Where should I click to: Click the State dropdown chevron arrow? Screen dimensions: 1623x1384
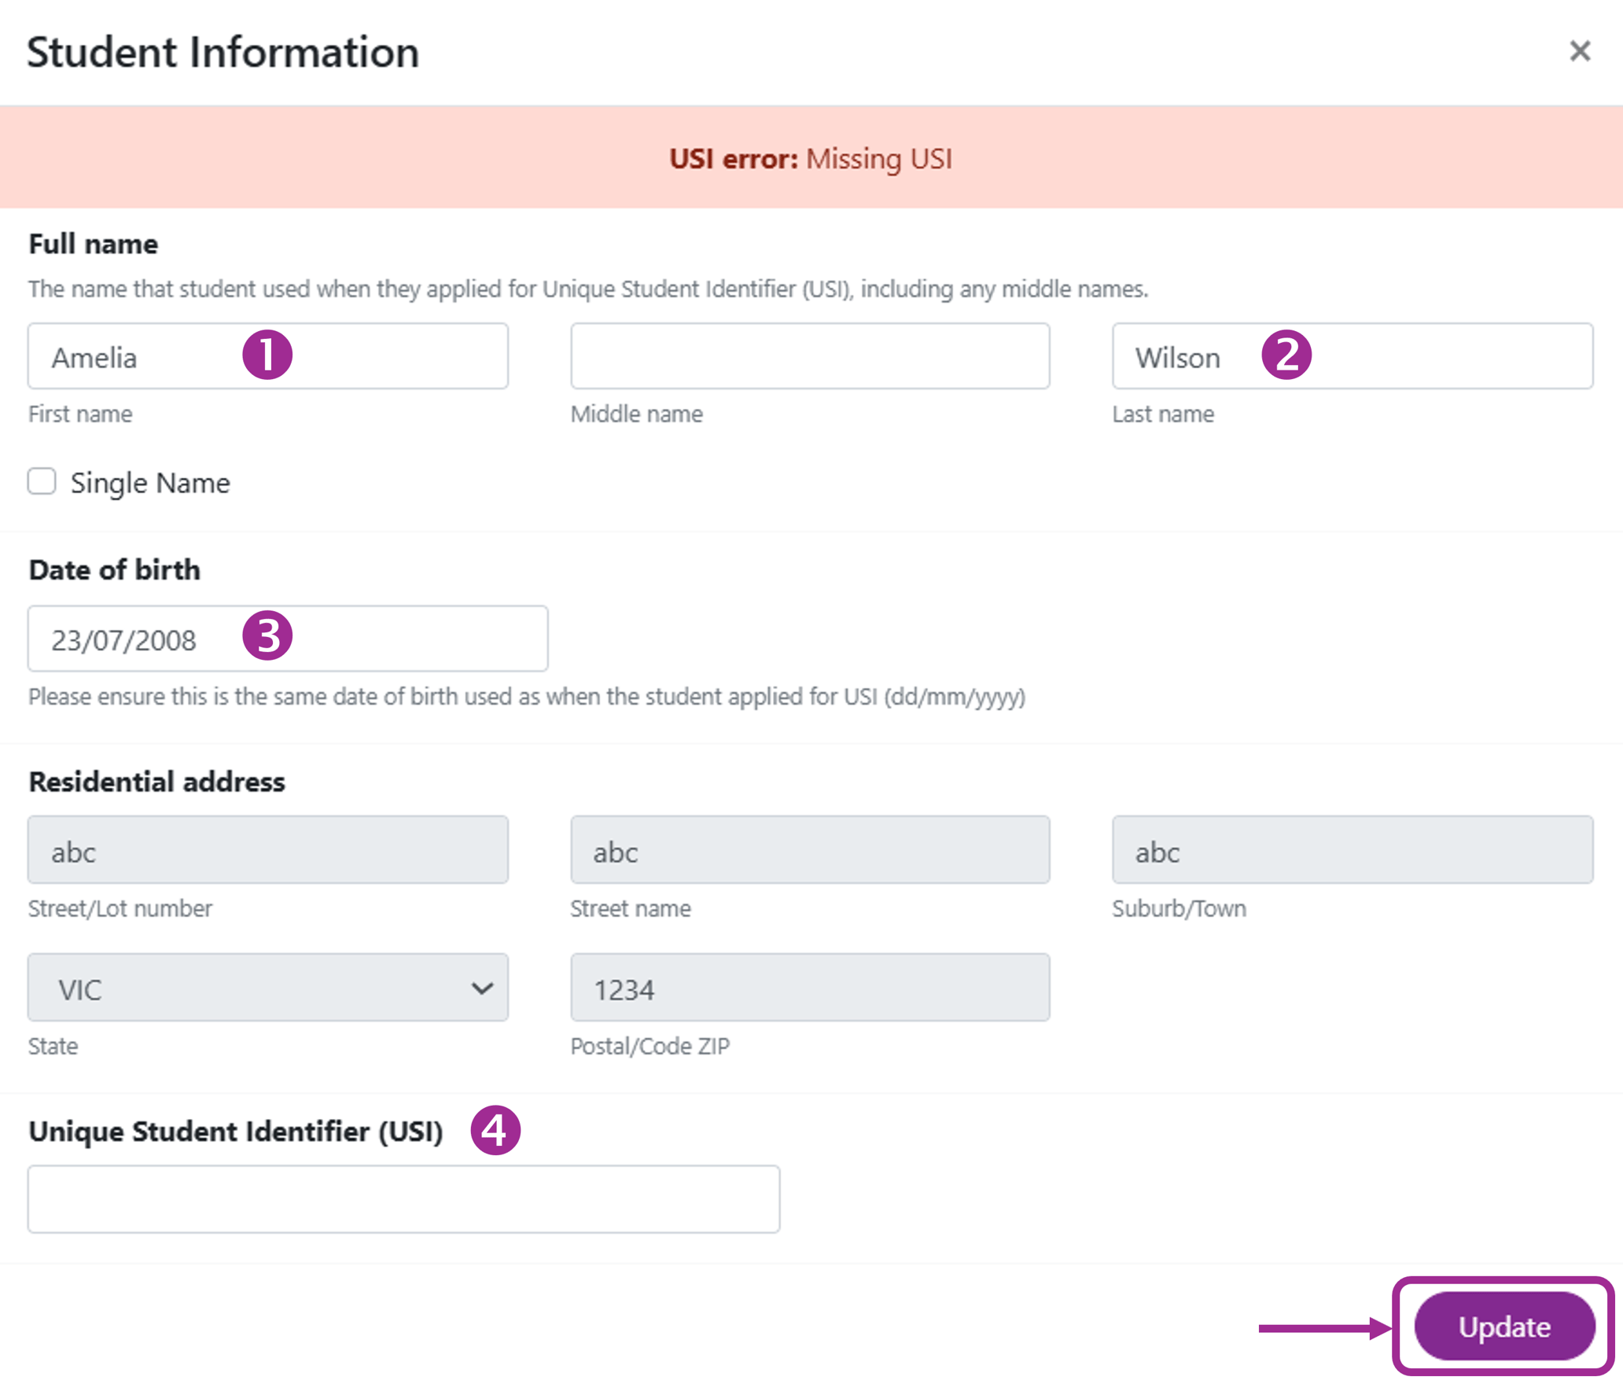[481, 988]
